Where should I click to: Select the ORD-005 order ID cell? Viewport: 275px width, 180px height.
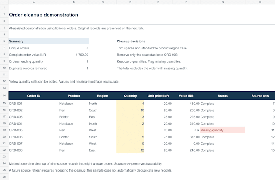[34, 130]
